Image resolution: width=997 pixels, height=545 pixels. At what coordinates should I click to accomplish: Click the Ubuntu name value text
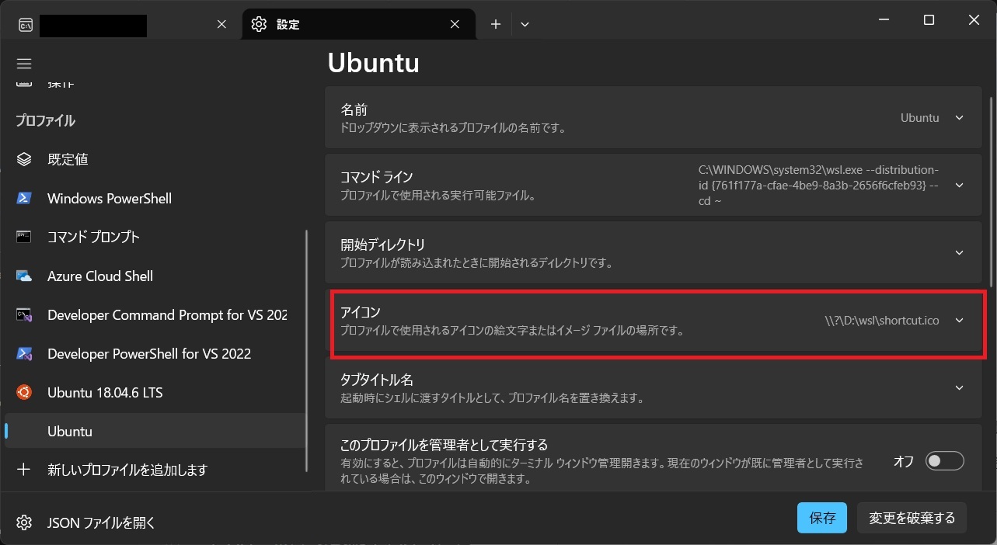click(920, 118)
